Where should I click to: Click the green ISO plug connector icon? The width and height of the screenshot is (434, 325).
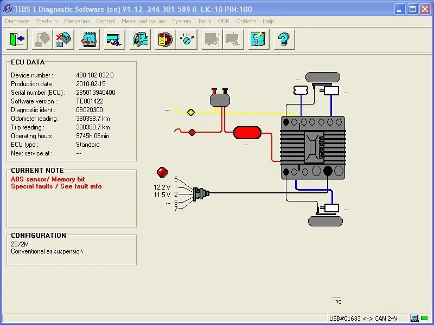201,194
